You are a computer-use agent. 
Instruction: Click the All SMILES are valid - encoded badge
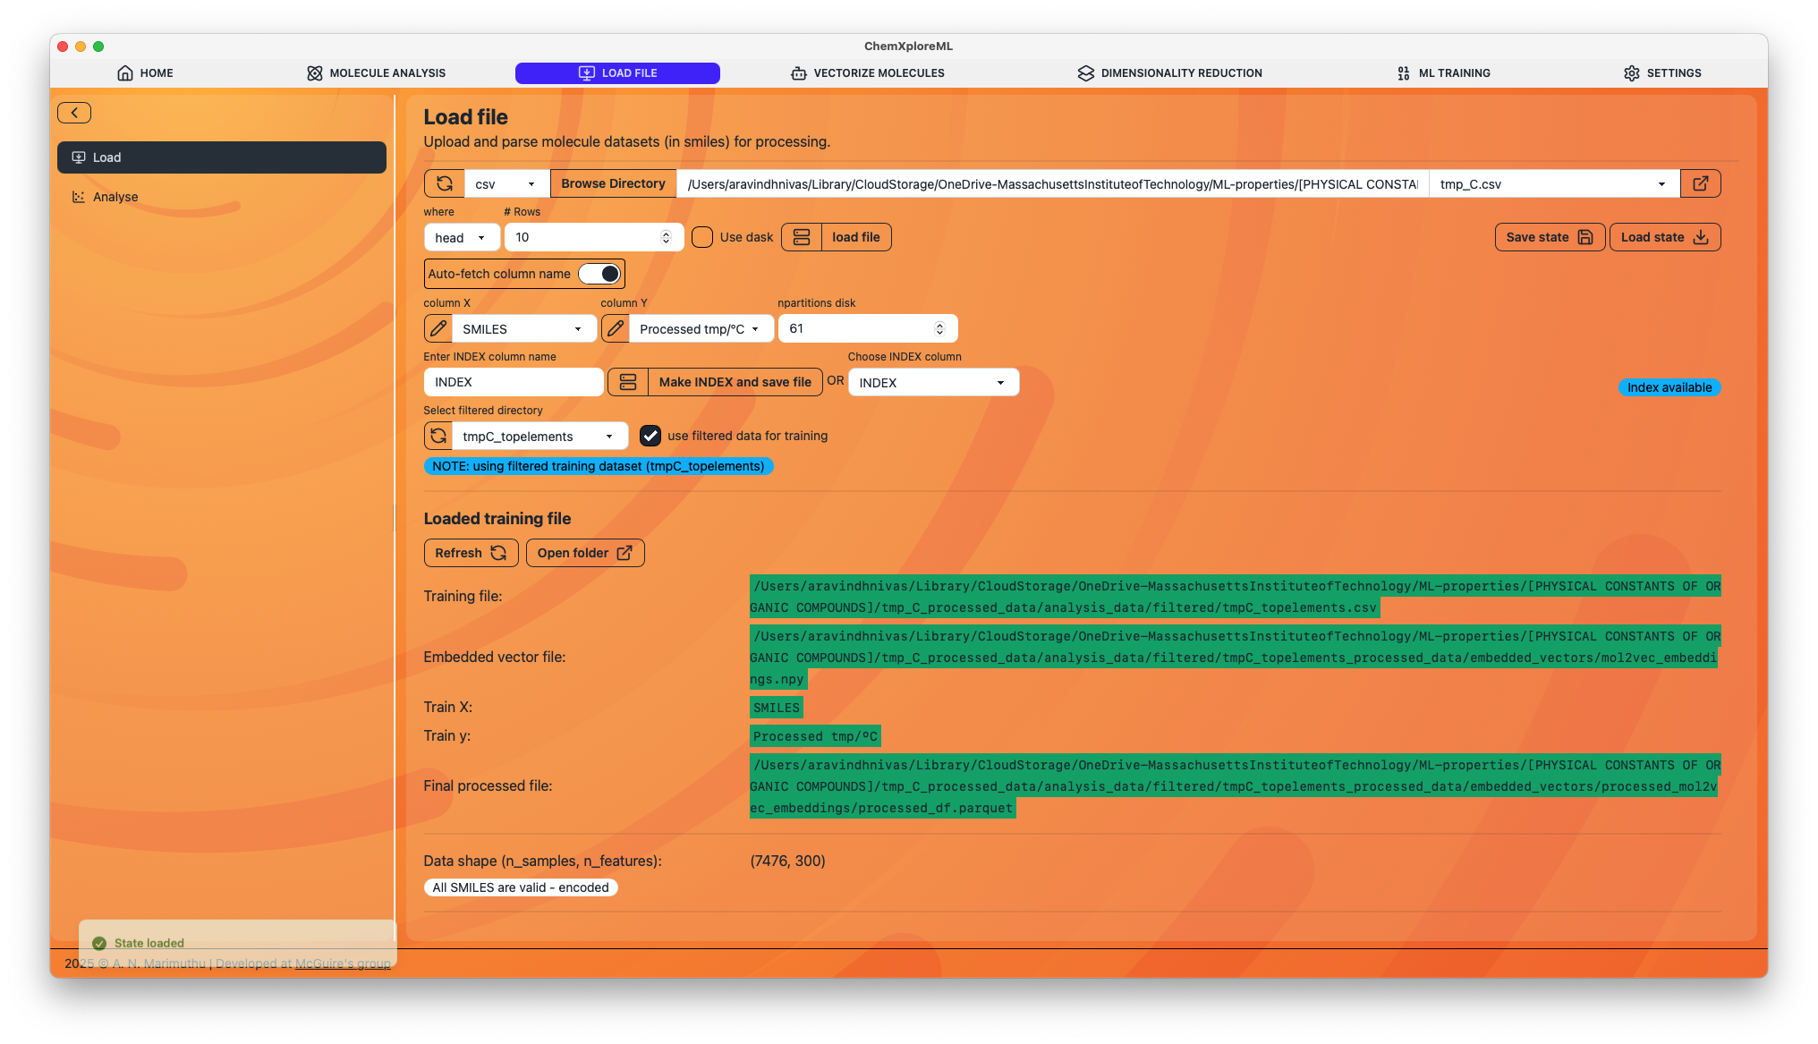click(521, 887)
